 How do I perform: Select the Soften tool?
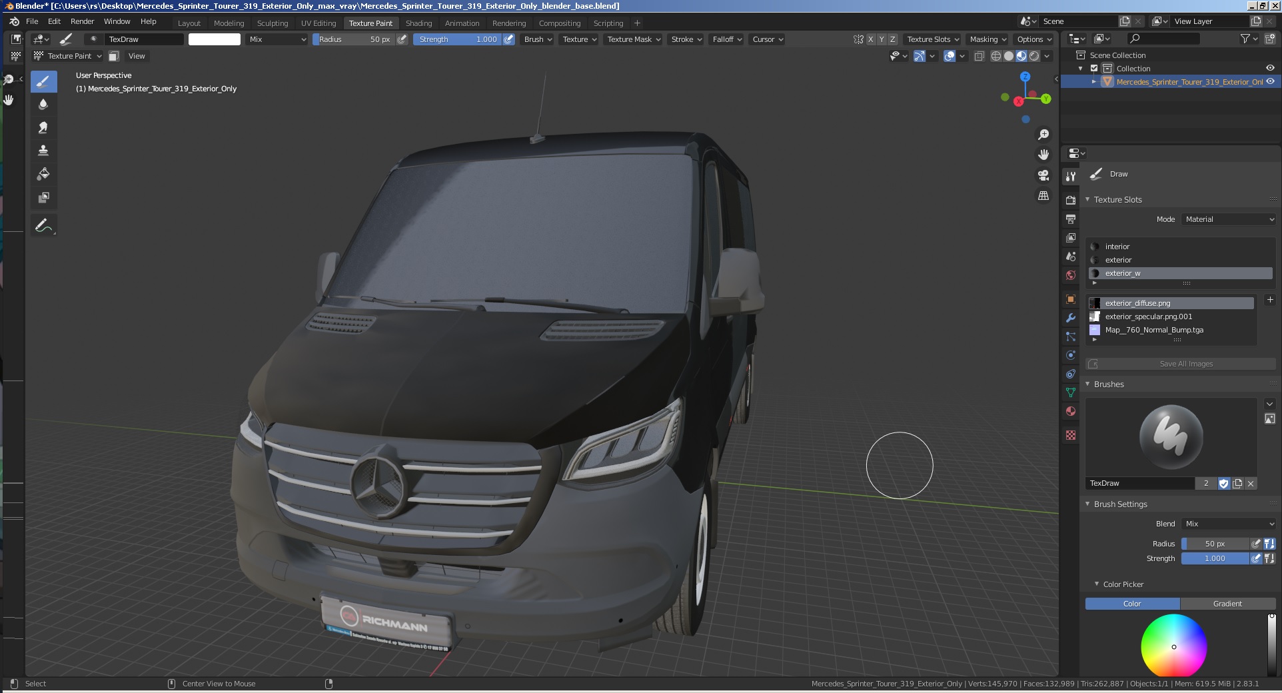pos(43,104)
